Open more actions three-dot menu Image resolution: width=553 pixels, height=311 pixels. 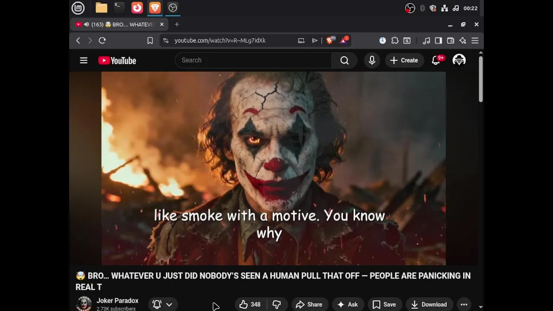point(464,305)
